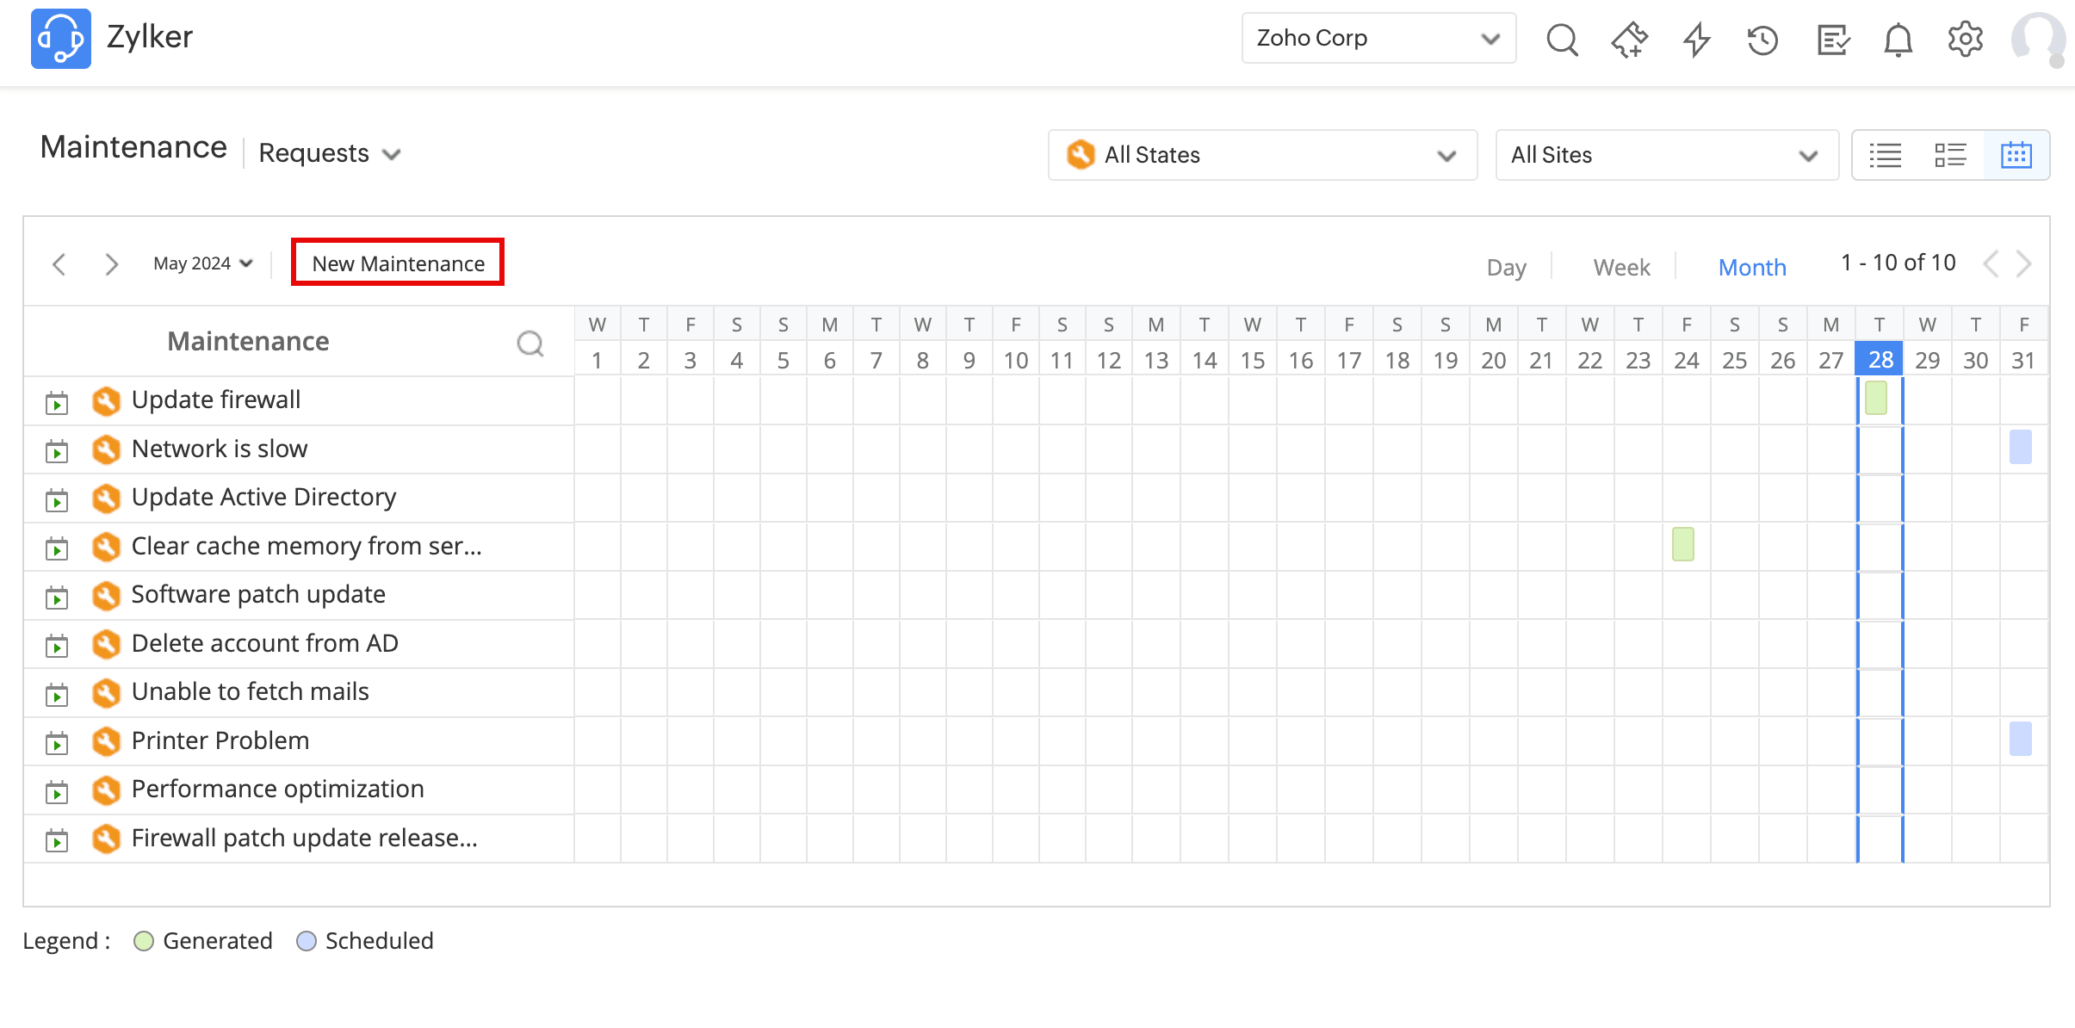
Task: Open the notifications bell
Action: tap(1898, 39)
